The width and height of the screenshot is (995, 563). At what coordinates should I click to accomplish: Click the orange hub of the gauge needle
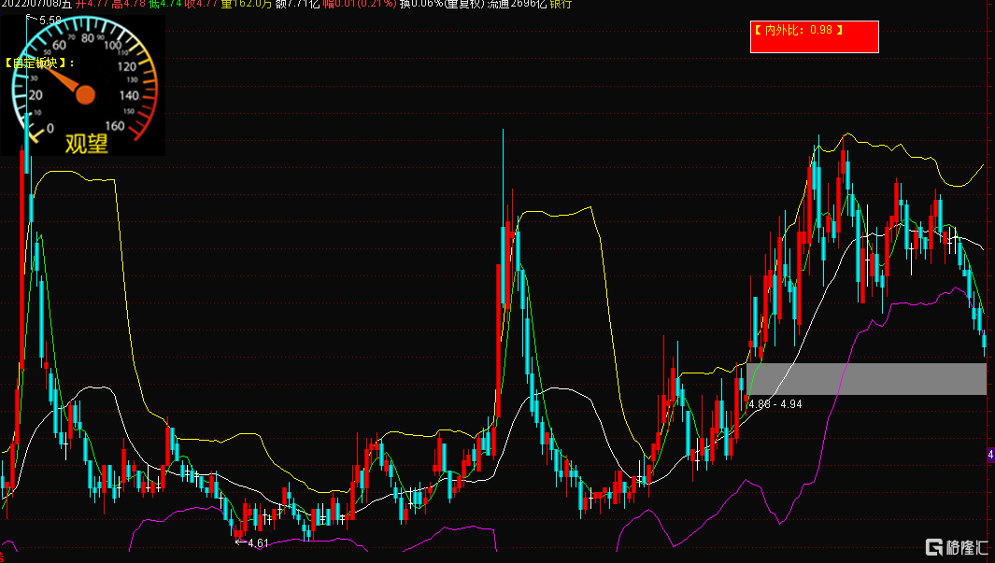point(85,95)
